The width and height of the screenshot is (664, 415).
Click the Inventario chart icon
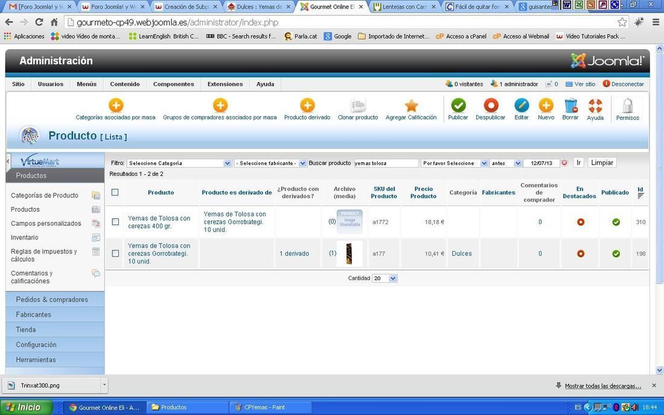click(96, 237)
